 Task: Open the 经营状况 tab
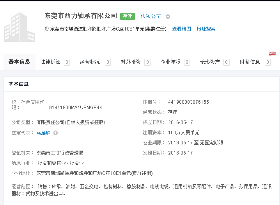pyautogui.click(x=90, y=62)
